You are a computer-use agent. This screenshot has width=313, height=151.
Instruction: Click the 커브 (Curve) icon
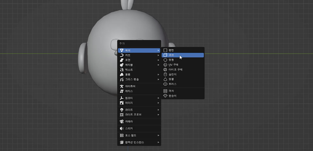pos(122,55)
